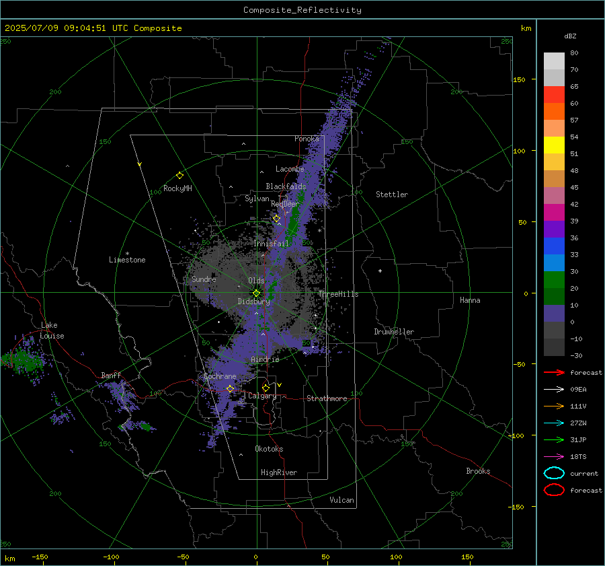Click the Okotoks city label

pyautogui.click(x=269, y=449)
